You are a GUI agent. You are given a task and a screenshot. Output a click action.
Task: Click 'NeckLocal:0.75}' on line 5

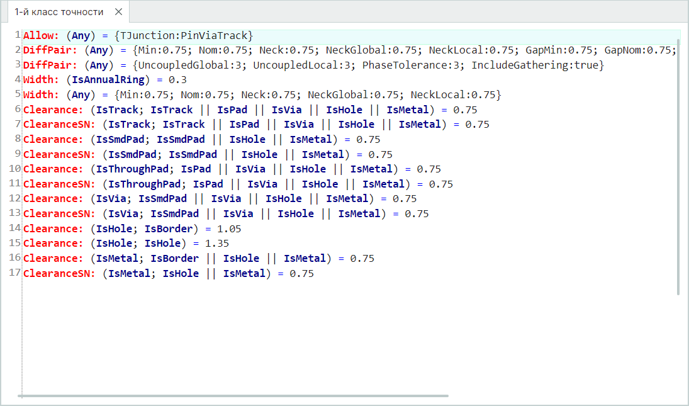point(456,95)
